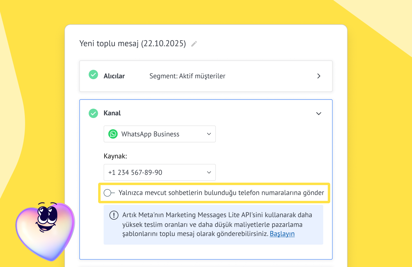412x267 pixels.
Task: Click the pencil icon to rename the broadcast
Action: click(194, 44)
